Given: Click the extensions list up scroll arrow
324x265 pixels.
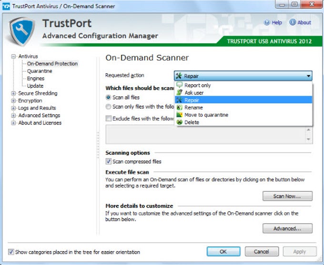Looking at the screenshot, I should (x=308, y=130).
